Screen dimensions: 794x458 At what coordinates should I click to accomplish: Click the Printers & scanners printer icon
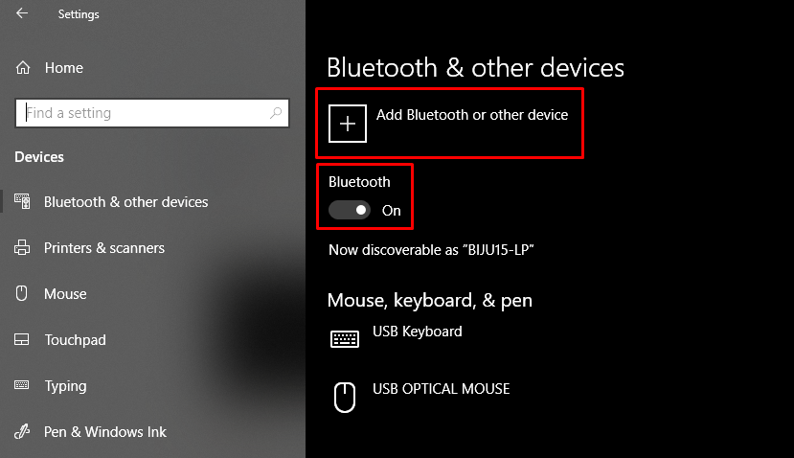tap(23, 248)
